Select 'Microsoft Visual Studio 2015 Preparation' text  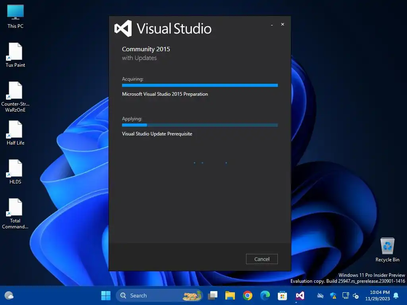coord(165,94)
